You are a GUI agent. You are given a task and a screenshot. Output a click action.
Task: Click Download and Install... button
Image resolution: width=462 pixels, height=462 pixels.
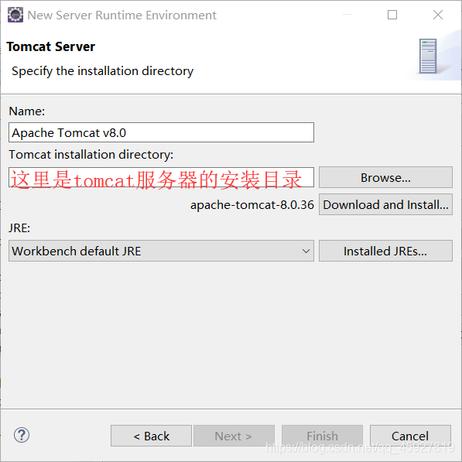coord(385,204)
